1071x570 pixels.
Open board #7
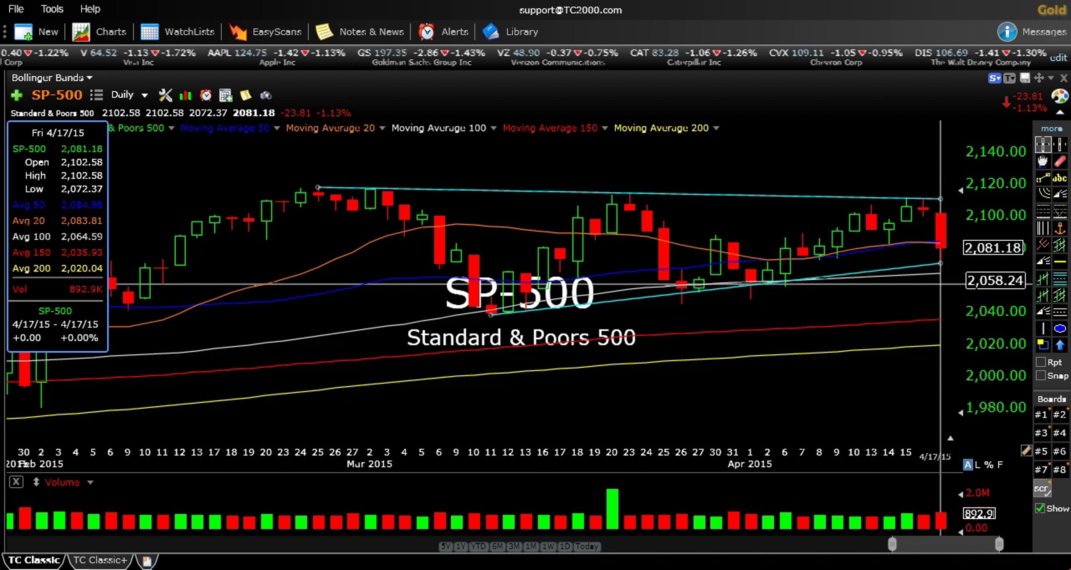(1042, 470)
